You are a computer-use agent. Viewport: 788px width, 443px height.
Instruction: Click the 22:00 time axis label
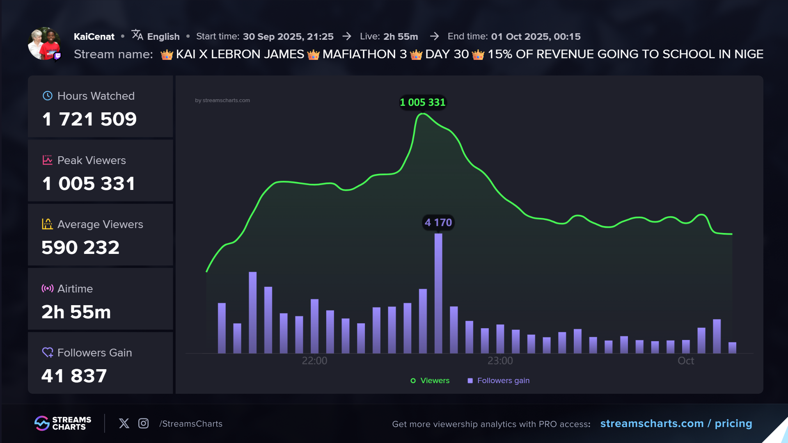(314, 361)
